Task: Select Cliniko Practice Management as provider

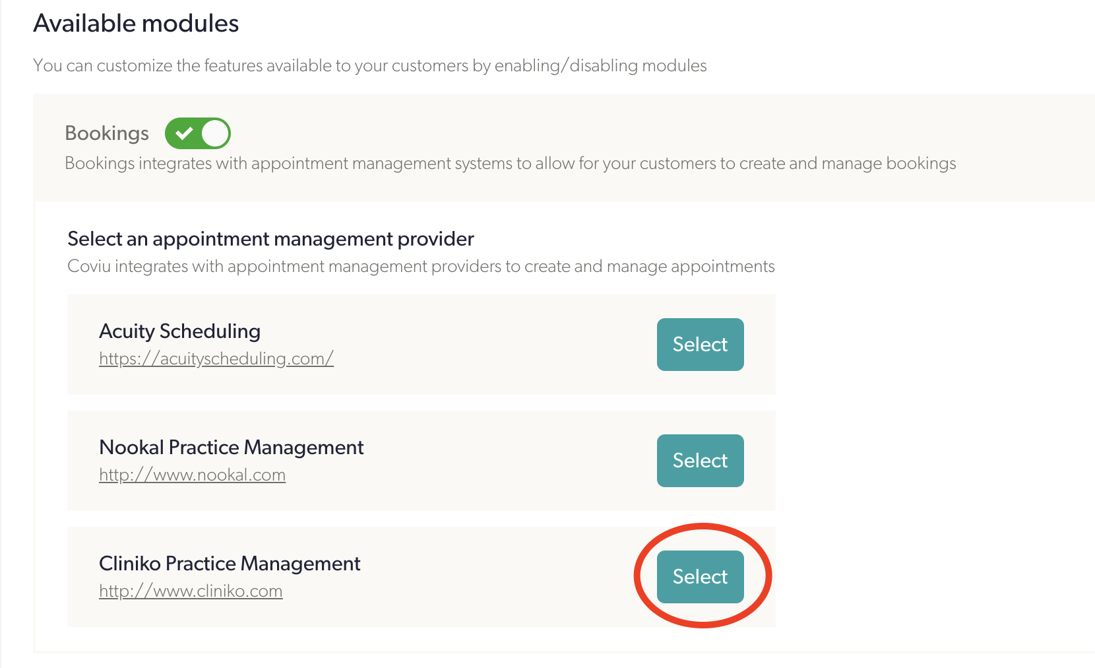Action: (x=700, y=577)
